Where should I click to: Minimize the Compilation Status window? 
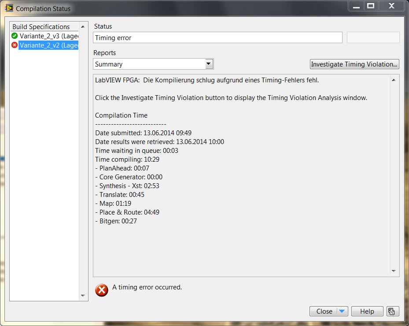coord(356,6)
